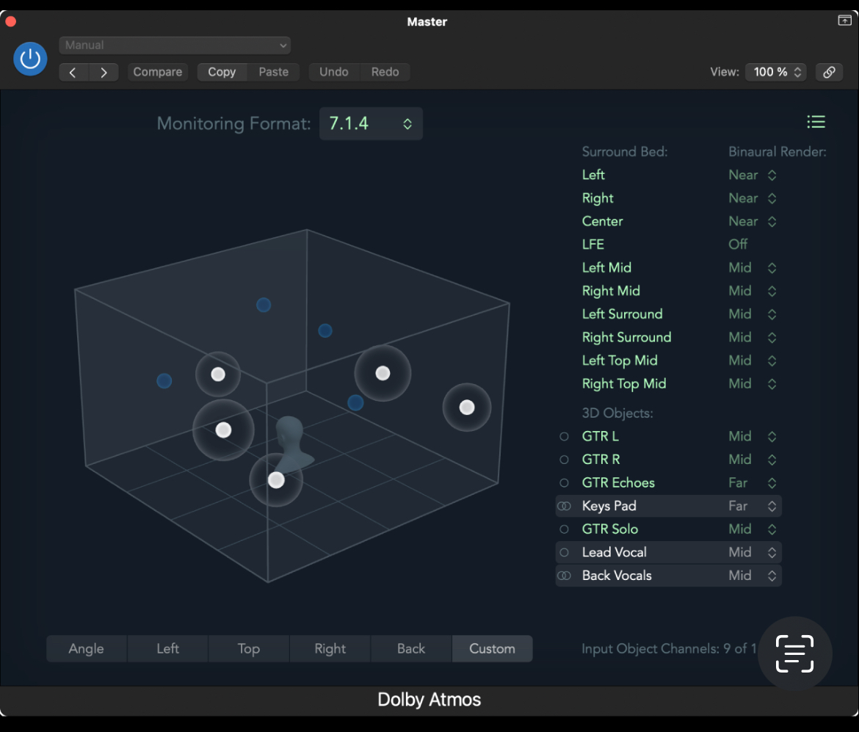Toggle the GTR L object circle
The width and height of the screenshot is (859, 732).
565,437
